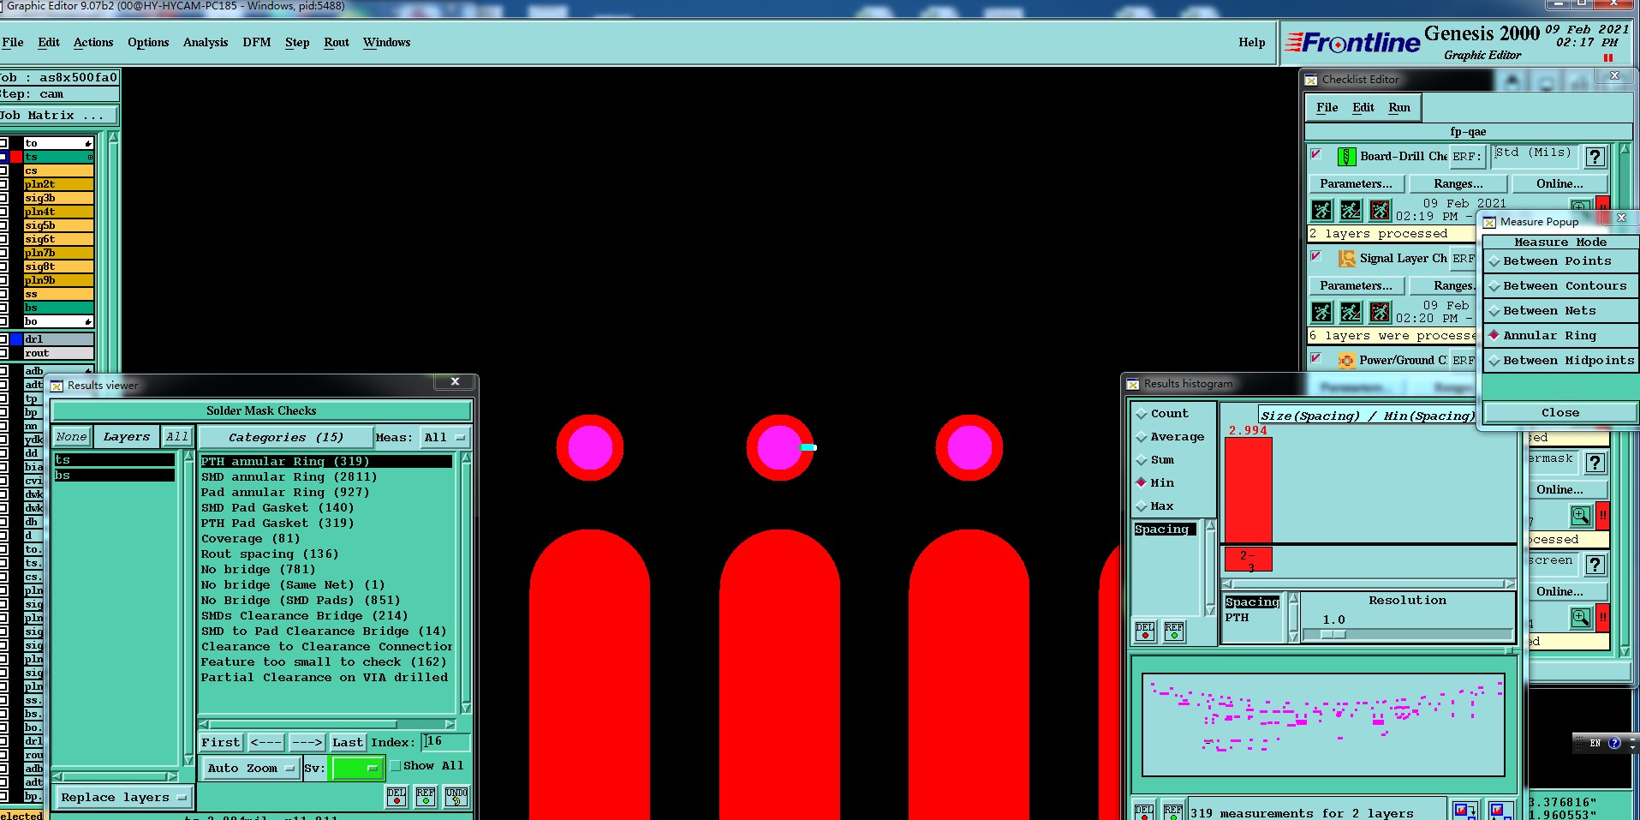Click the question mark next to soldermask ERF
The height and width of the screenshot is (820, 1640).
(x=1595, y=464)
